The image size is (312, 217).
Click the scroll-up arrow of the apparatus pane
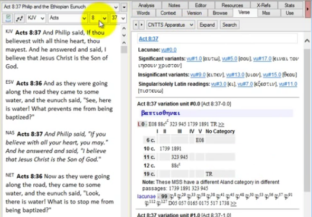(307, 41)
